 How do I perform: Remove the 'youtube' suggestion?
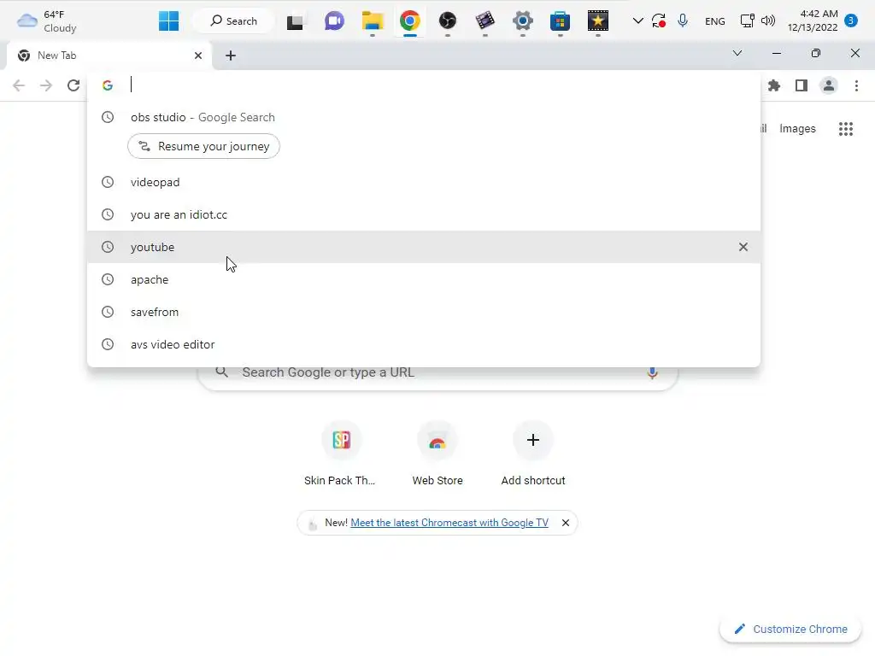[x=743, y=247]
